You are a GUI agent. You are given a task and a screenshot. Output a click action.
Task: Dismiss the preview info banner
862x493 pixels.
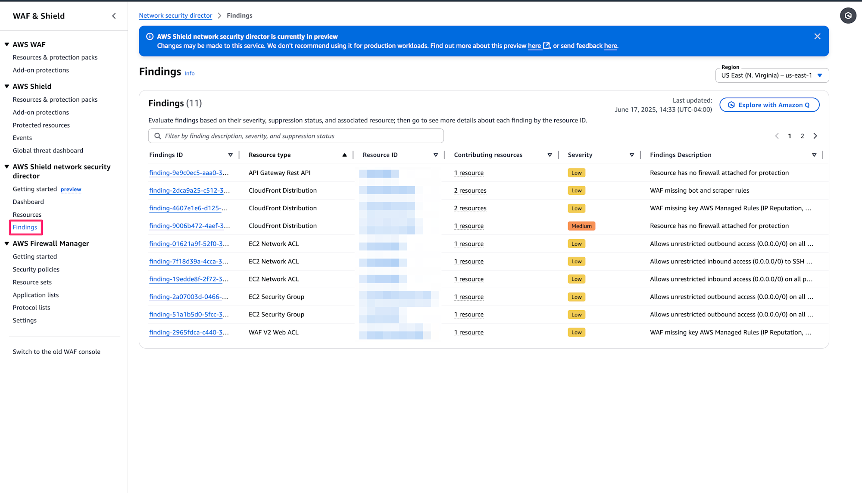pyautogui.click(x=817, y=37)
